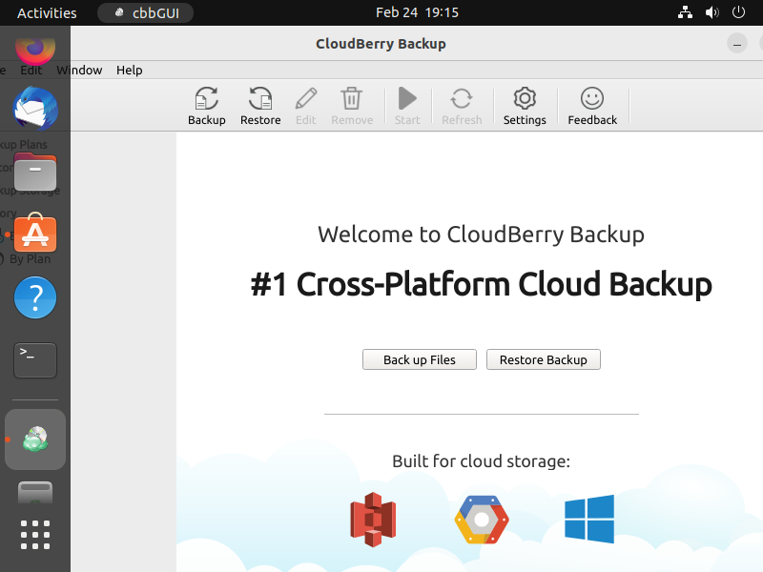Select the Windows Azure storage logo

point(589,519)
